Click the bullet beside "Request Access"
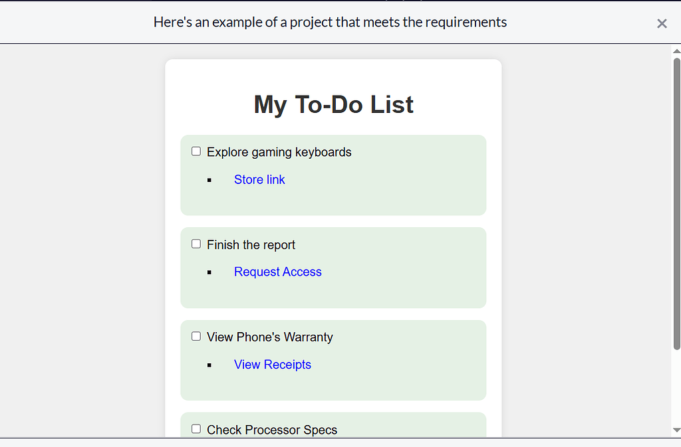Screen dimensions: 681x447 [210, 272]
